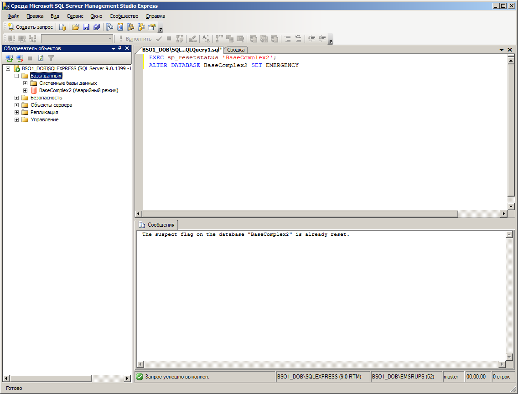Open a file with the folder icon
This screenshot has height=394, width=518.
point(76,27)
